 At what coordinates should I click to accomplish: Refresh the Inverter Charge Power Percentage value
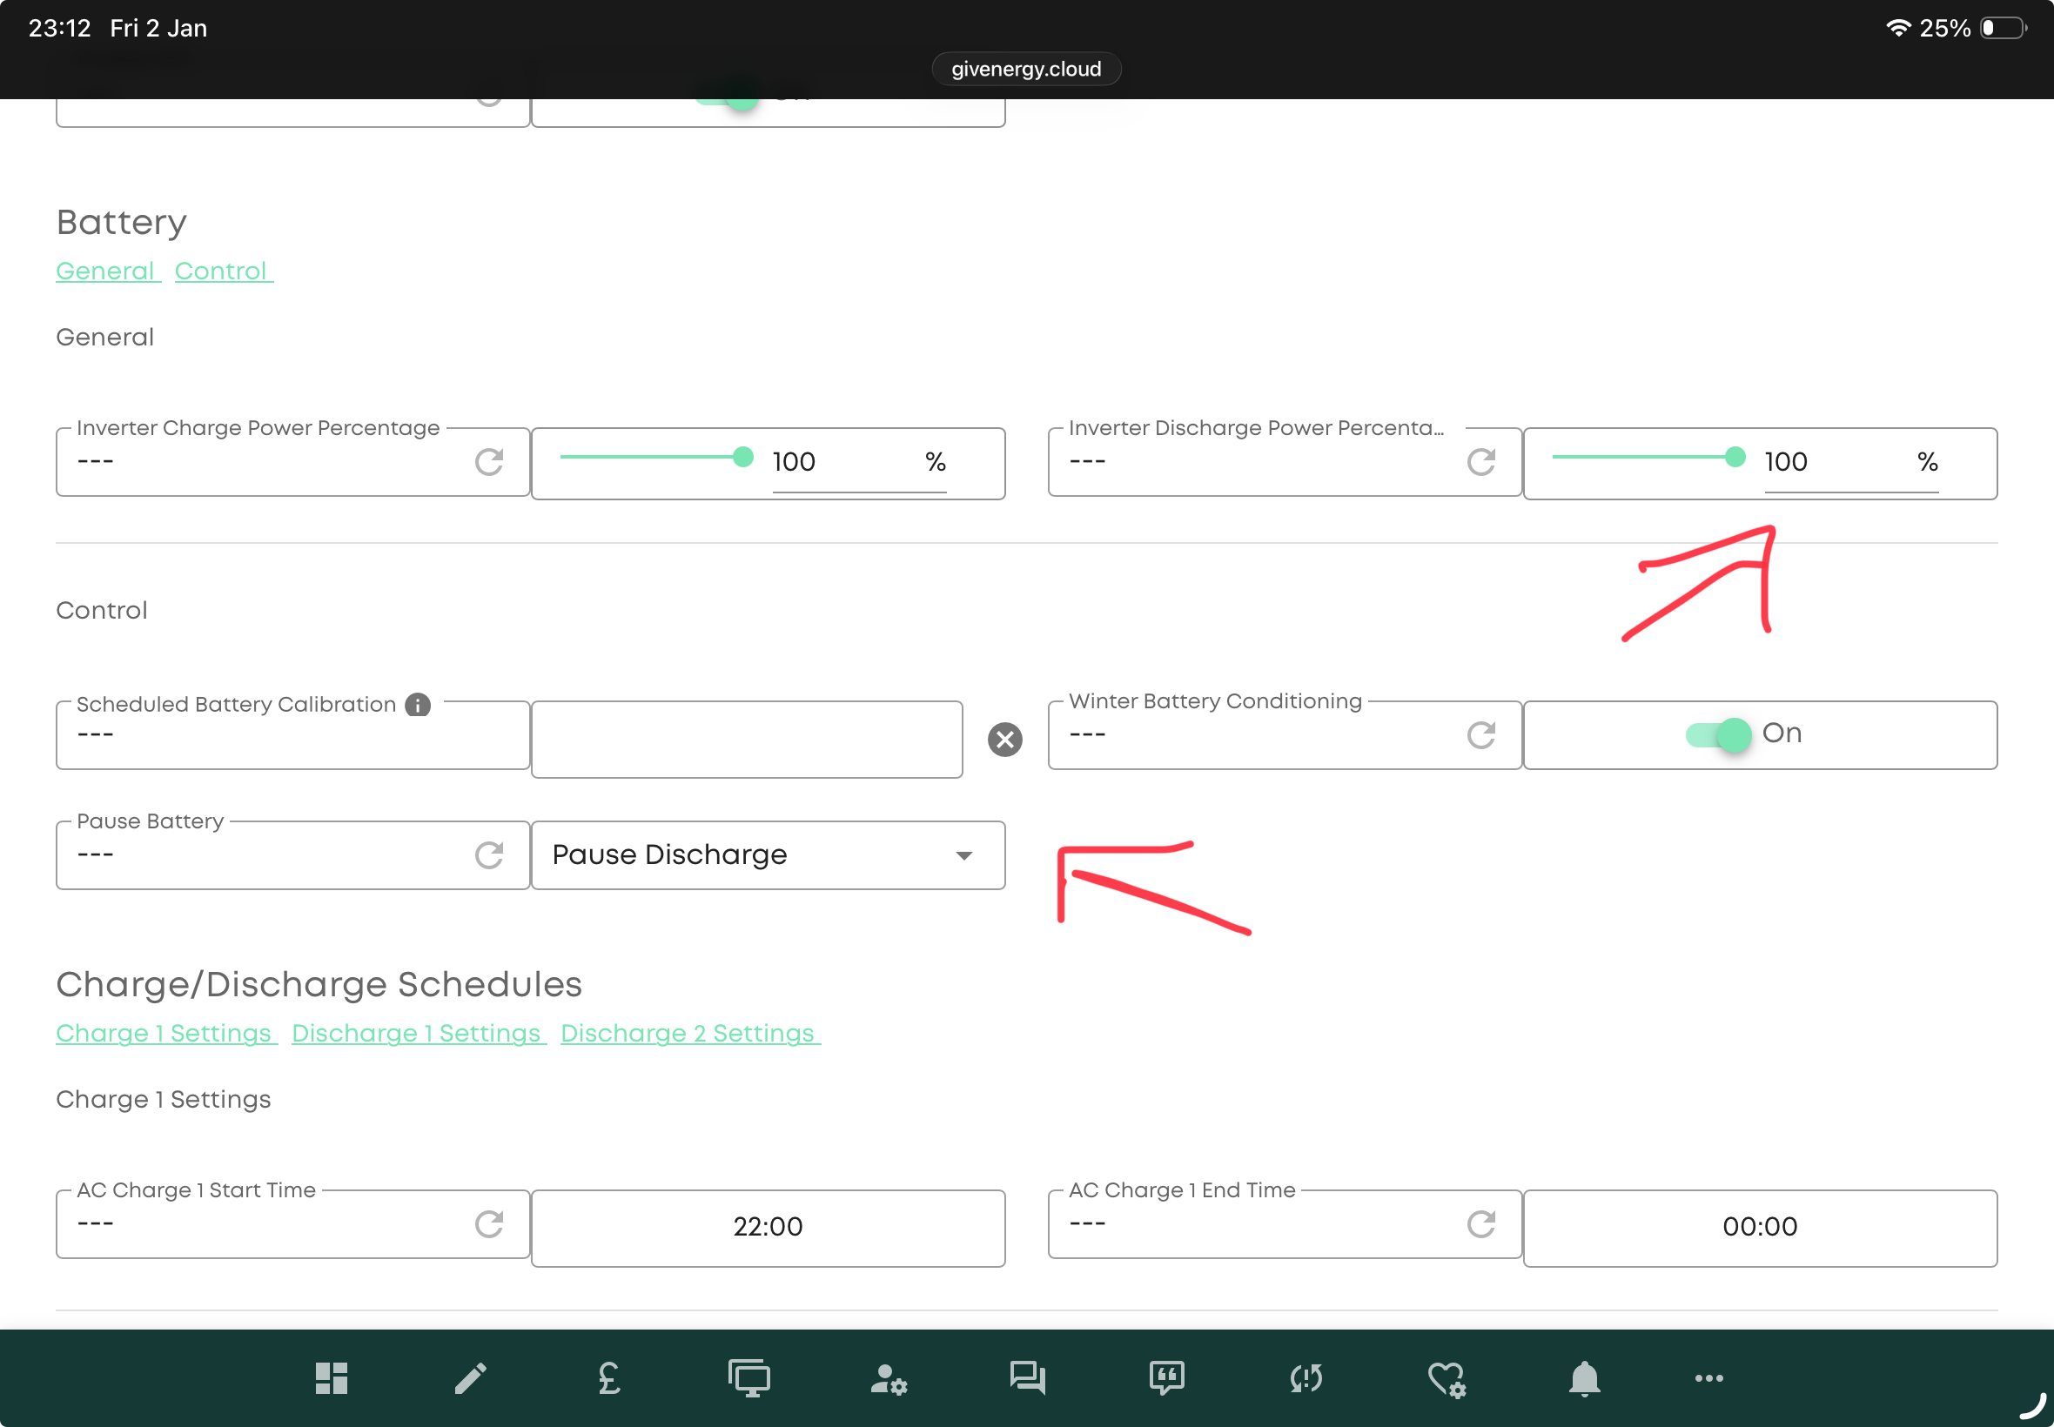point(489,462)
